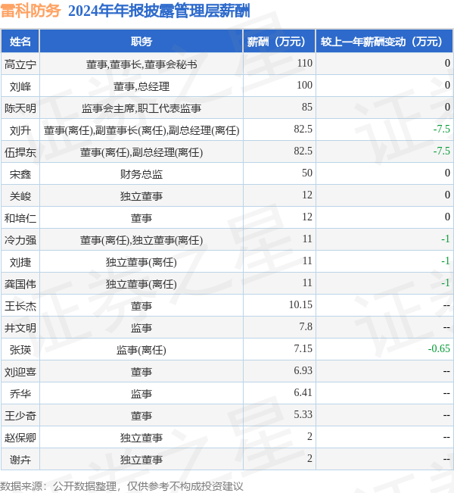Select the name 伍捍东

pos(20,152)
